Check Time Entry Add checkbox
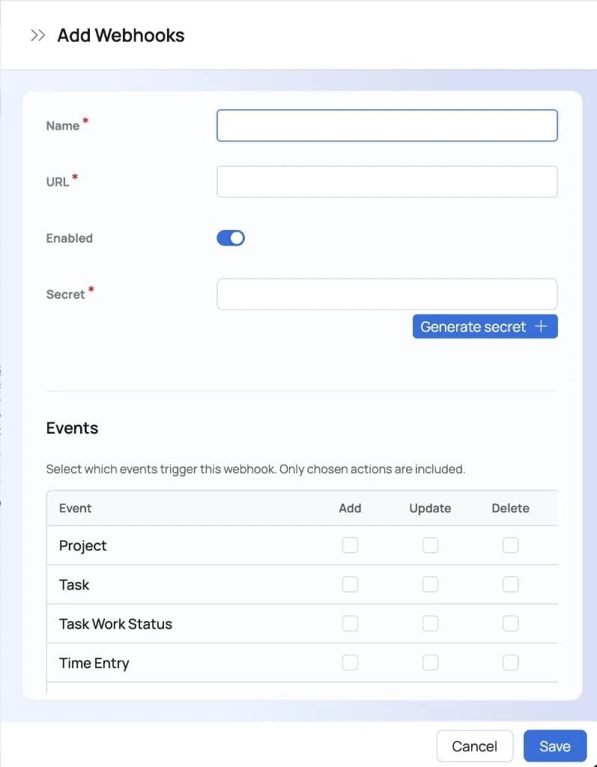The width and height of the screenshot is (597, 767). 350,662
